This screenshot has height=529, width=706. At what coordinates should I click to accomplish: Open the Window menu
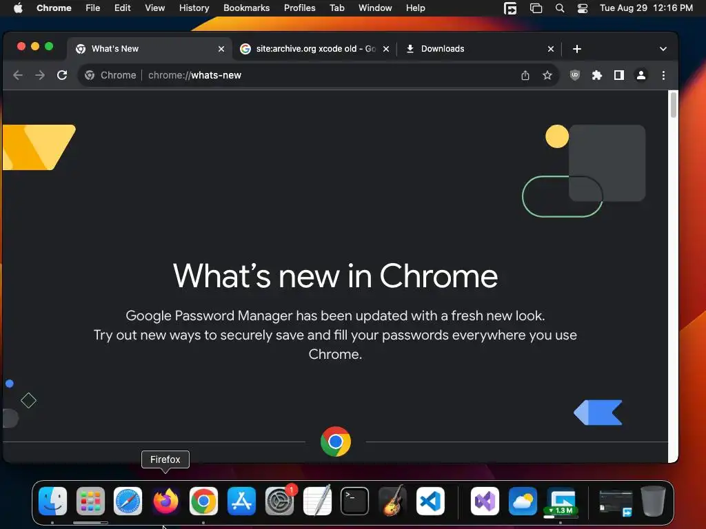tap(375, 8)
